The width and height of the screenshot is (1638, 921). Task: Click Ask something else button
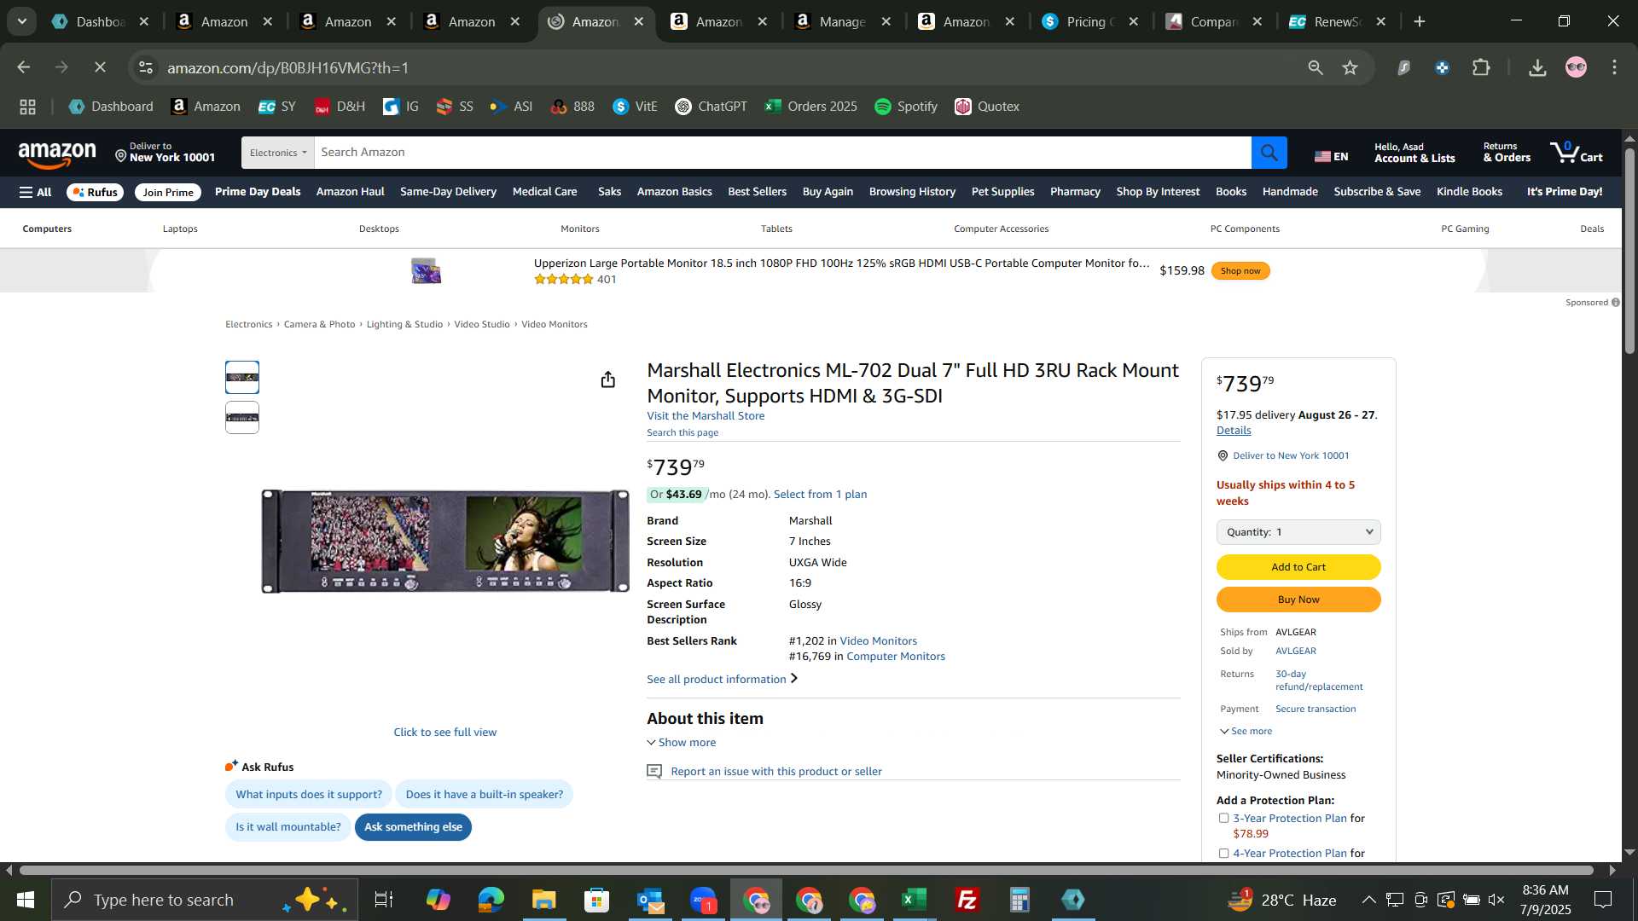[413, 827]
